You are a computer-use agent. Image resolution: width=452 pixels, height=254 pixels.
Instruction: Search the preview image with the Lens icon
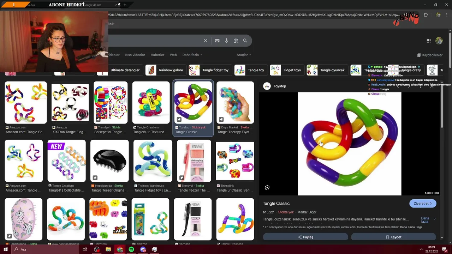point(267,188)
